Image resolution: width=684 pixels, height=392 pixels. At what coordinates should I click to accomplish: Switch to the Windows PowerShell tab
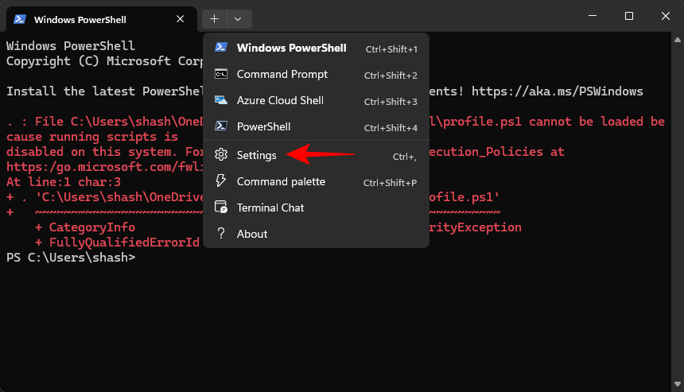pyautogui.click(x=87, y=19)
